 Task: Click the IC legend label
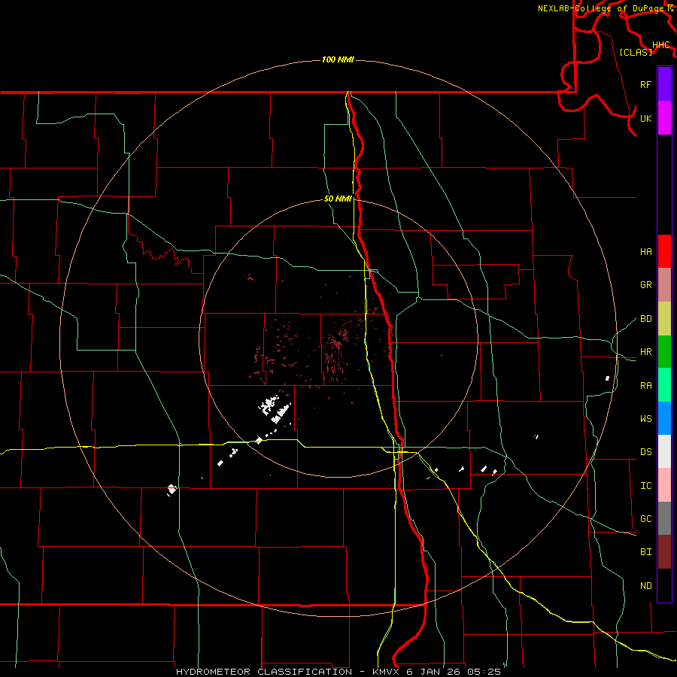tap(645, 486)
